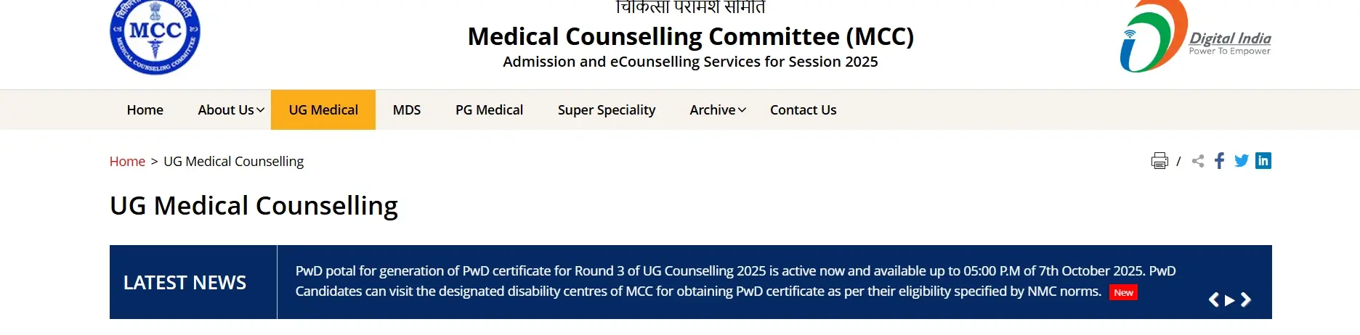Click the share icon
Viewport: 1360px width, 335px height.
coord(1198,161)
